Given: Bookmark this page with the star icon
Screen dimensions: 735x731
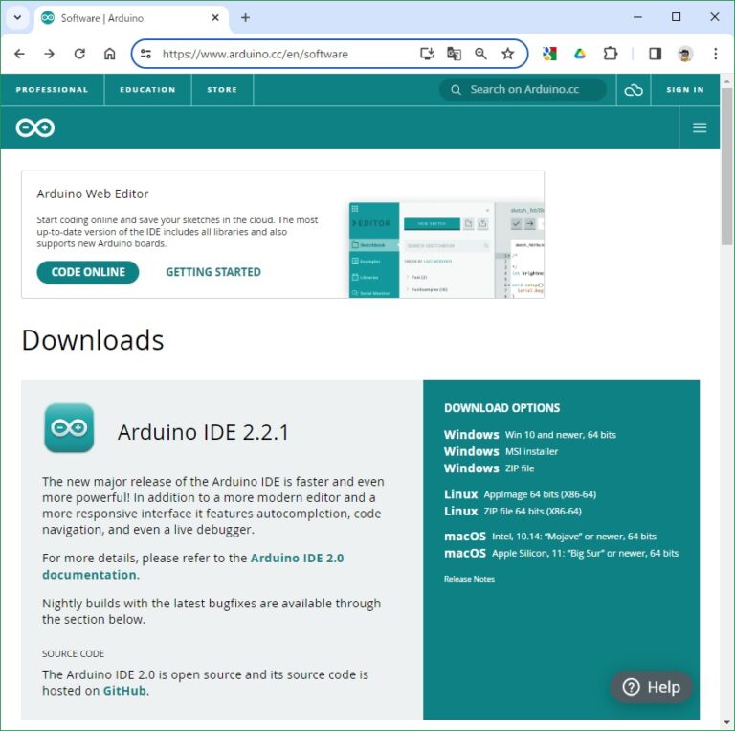Looking at the screenshot, I should click(x=507, y=54).
